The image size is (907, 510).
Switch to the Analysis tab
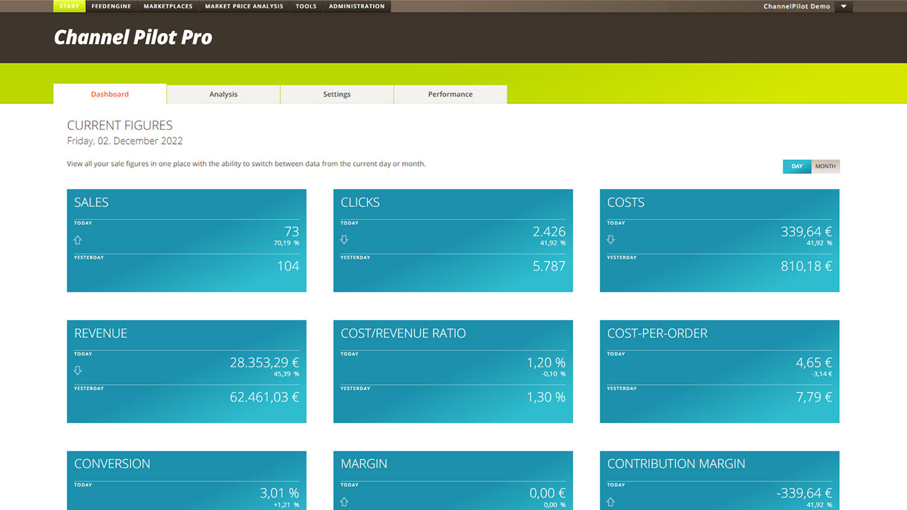[223, 94]
